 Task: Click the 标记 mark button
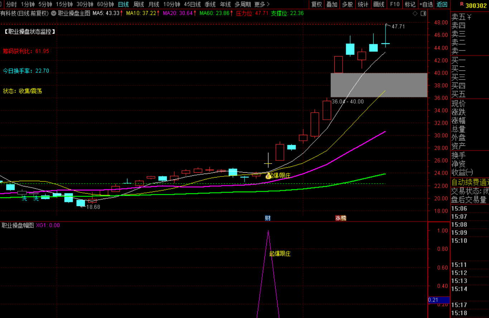(410, 4)
